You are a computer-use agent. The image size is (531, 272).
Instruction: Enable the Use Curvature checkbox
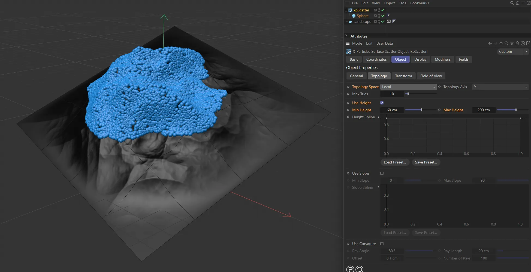[x=382, y=244]
